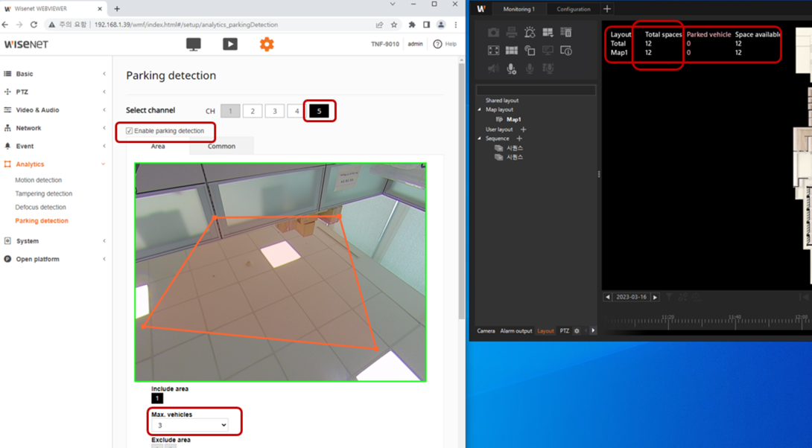Open the Motion detection settings link
The image size is (812, 448).
(39, 180)
